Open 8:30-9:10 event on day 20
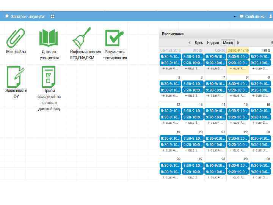This screenshot has height=205, width=273. tap(193, 138)
